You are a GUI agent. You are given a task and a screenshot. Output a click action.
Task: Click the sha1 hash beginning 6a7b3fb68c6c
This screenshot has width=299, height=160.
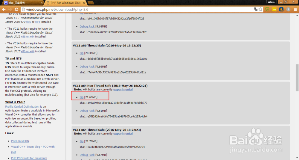coord(116,147)
